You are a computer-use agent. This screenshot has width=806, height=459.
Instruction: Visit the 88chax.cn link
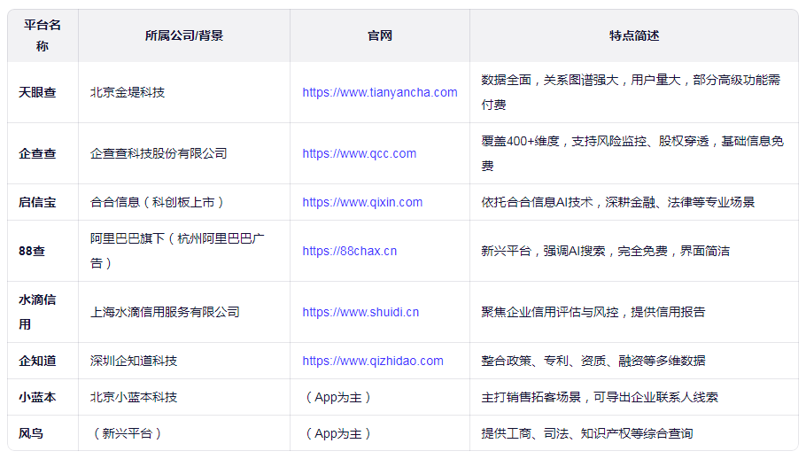click(349, 251)
